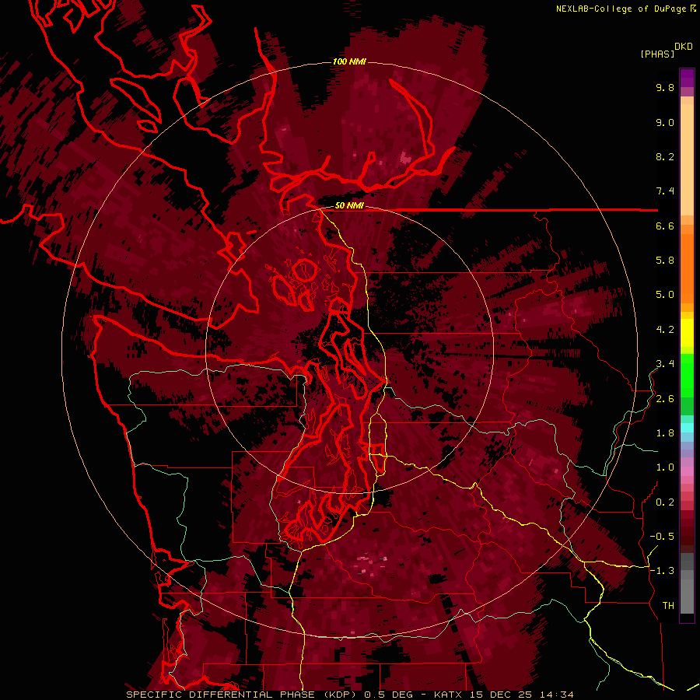Click the 1.0 scale value
Image resolution: width=700 pixels, height=700 pixels.
click(665, 467)
